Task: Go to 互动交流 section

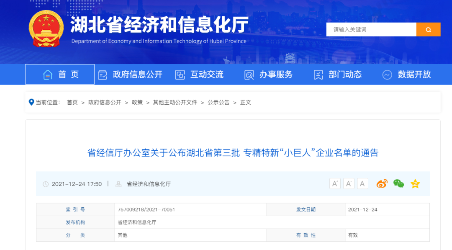Action: click(199, 75)
